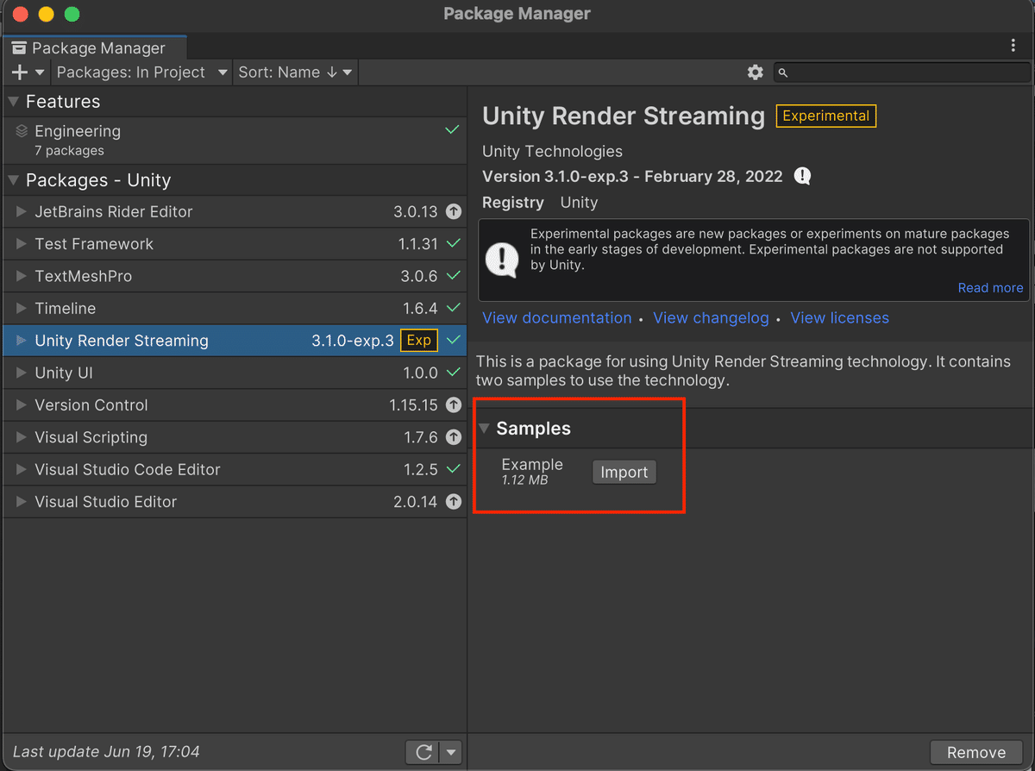Expand the Test Framework versions arrow
1035x771 pixels.
click(x=22, y=244)
